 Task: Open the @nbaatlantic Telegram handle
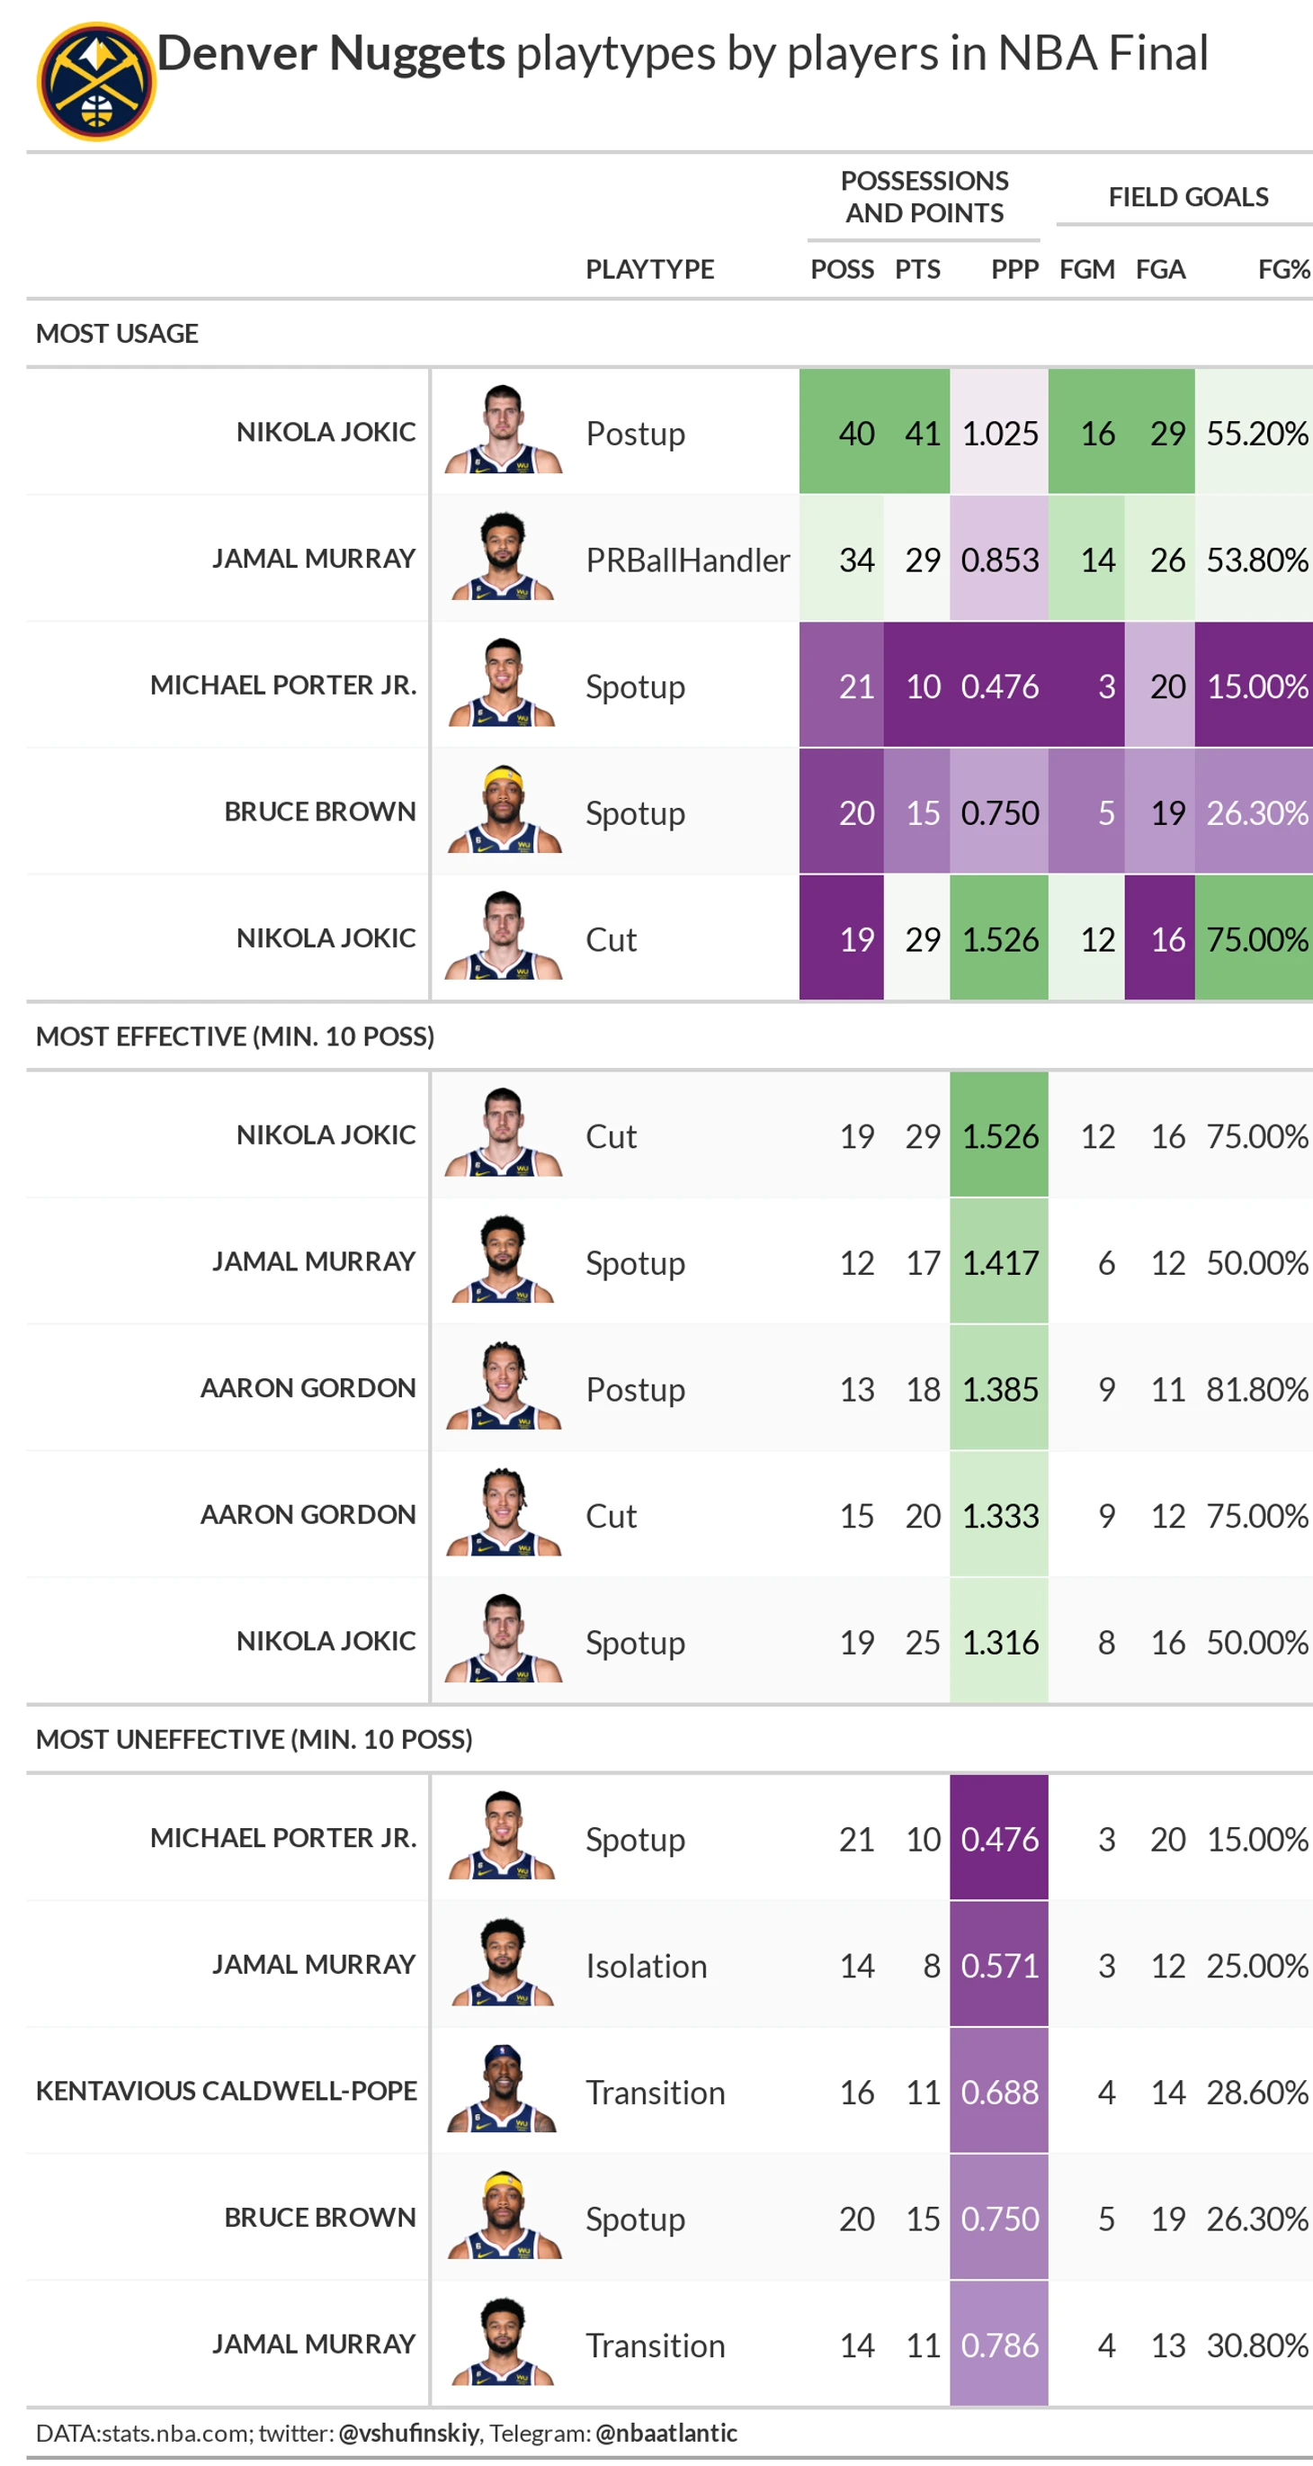(666, 2433)
